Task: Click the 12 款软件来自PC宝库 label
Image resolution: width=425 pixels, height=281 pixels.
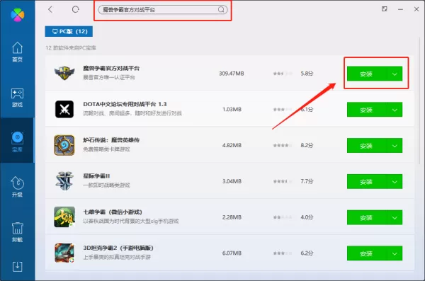Action: point(71,48)
